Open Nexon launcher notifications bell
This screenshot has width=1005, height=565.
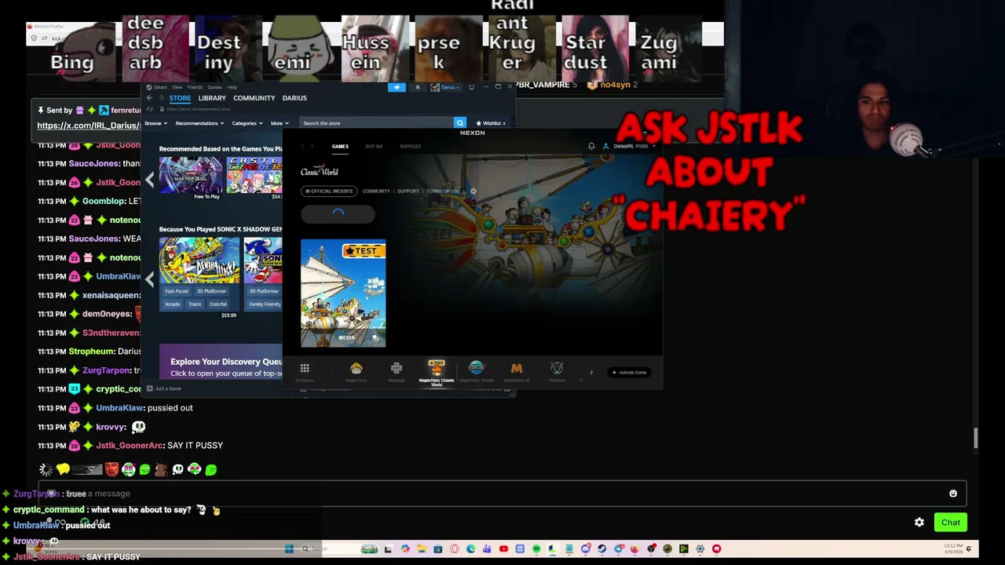click(x=591, y=146)
